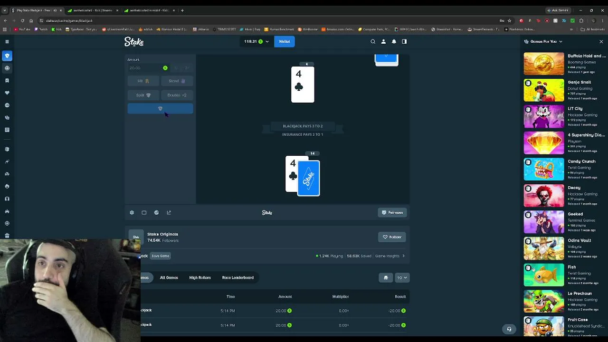Click the browser address bar

pos(266,21)
